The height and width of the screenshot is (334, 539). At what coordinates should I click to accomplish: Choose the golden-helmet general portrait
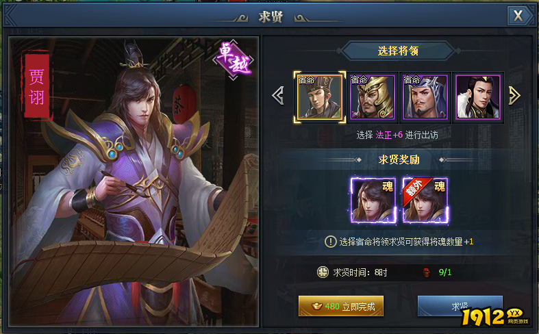373,97
